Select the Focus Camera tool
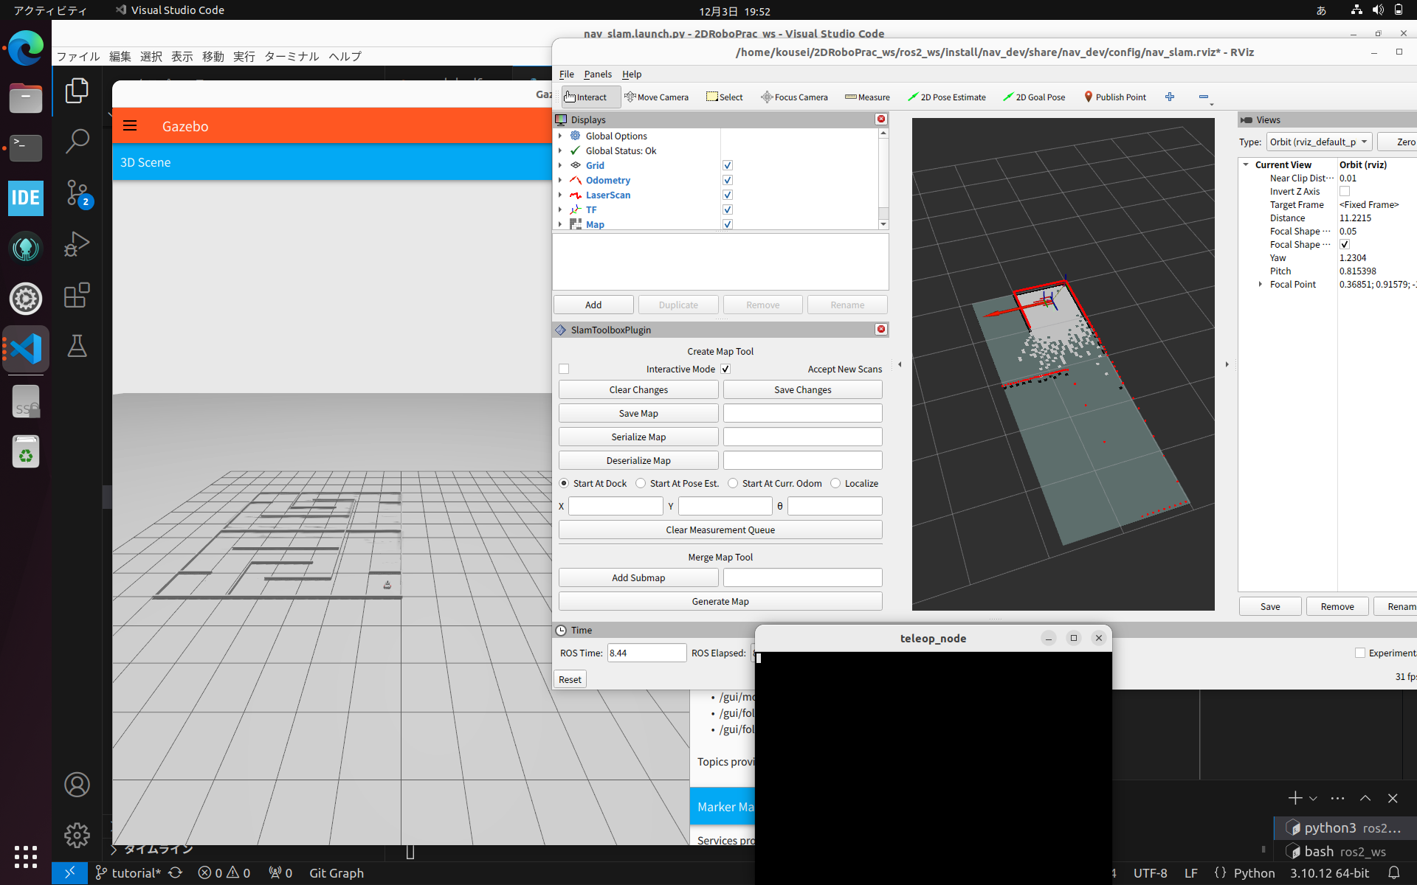 (x=794, y=97)
